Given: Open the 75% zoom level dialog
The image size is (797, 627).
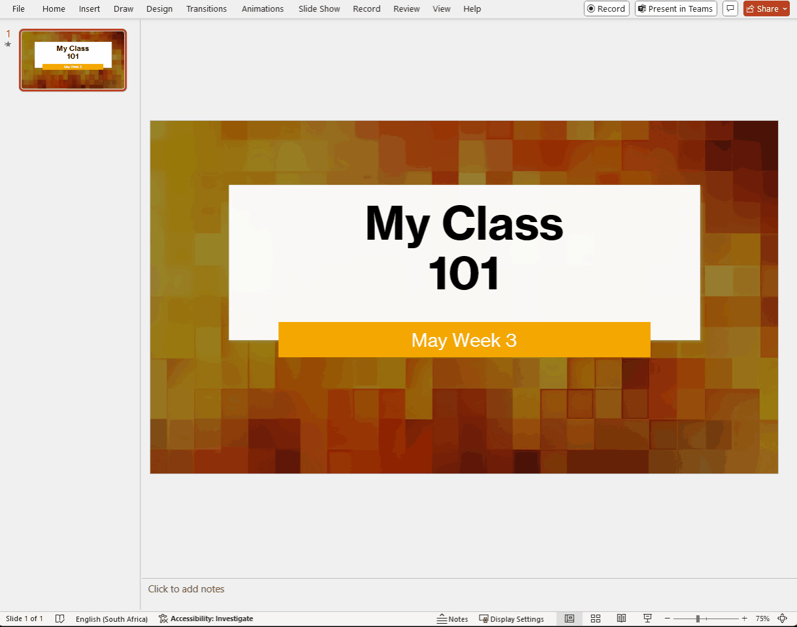Looking at the screenshot, I should (x=762, y=619).
